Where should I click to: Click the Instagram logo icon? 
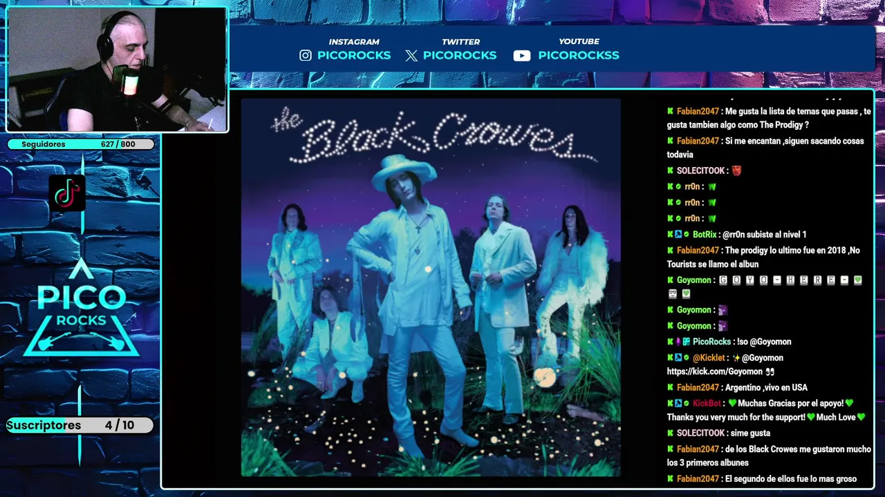[x=306, y=56]
